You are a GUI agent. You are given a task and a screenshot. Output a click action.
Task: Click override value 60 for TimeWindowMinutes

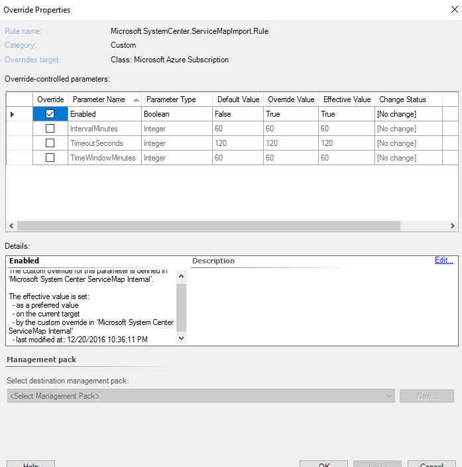pyautogui.click(x=291, y=158)
